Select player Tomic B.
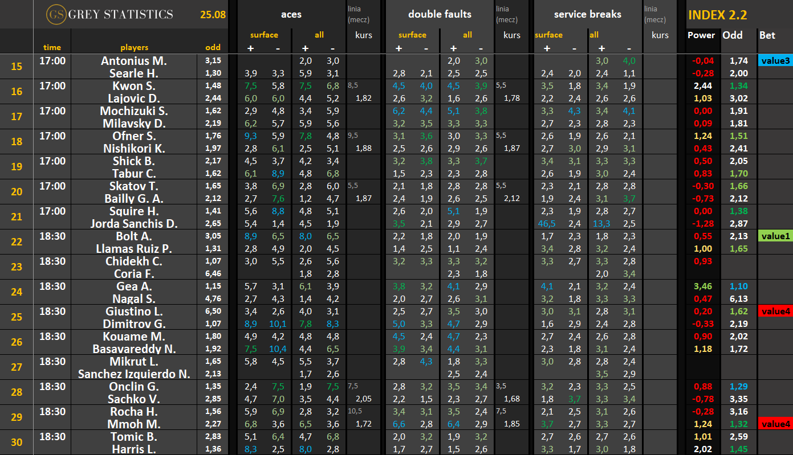The image size is (793, 455). point(134,436)
